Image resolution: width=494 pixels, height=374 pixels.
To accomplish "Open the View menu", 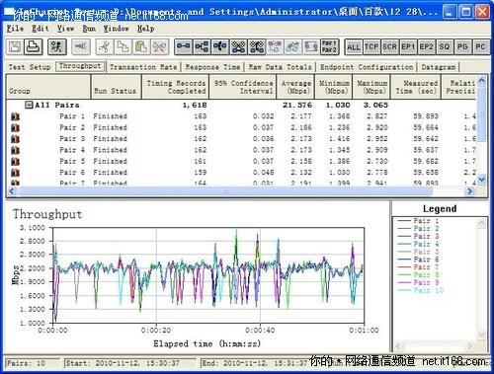I will pos(65,29).
